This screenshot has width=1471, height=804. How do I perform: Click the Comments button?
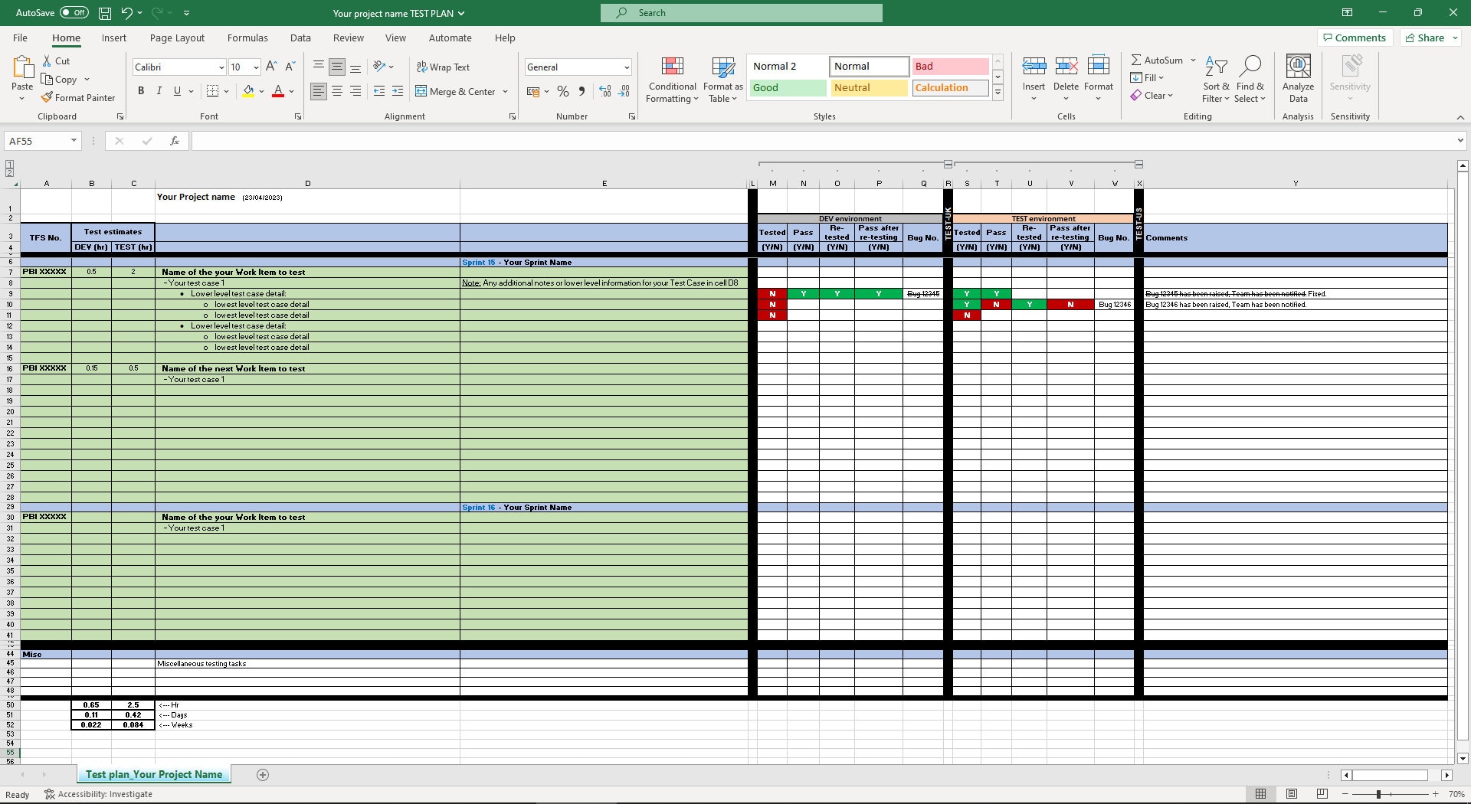pyautogui.click(x=1354, y=37)
